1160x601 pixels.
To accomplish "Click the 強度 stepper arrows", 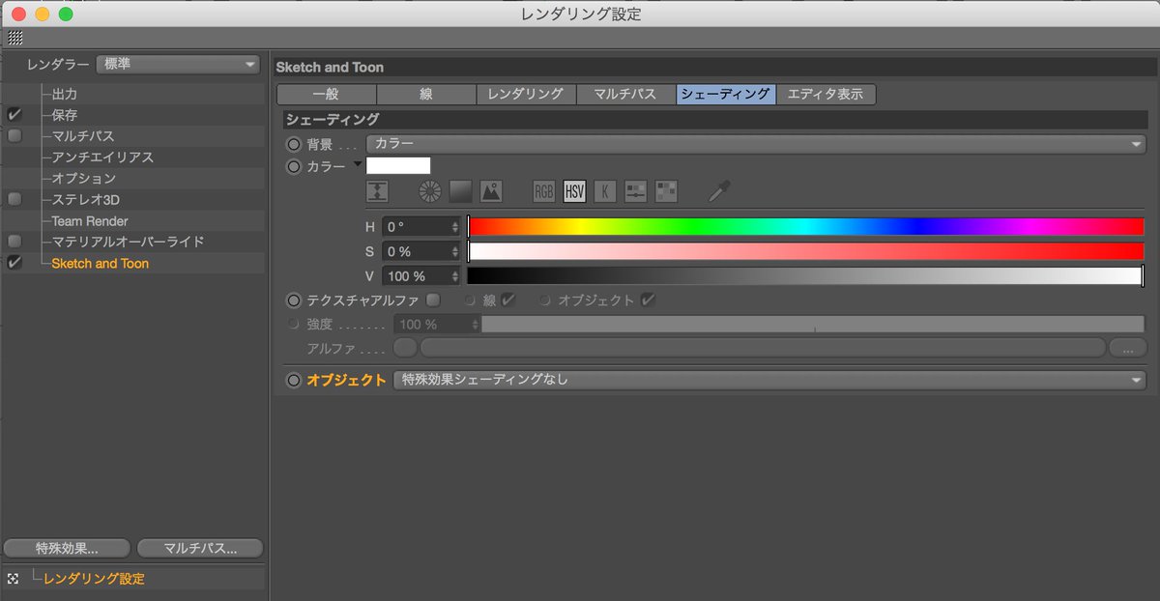I will (x=475, y=325).
